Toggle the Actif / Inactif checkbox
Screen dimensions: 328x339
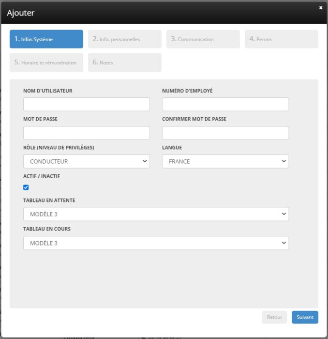pyautogui.click(x=26, y=187)
